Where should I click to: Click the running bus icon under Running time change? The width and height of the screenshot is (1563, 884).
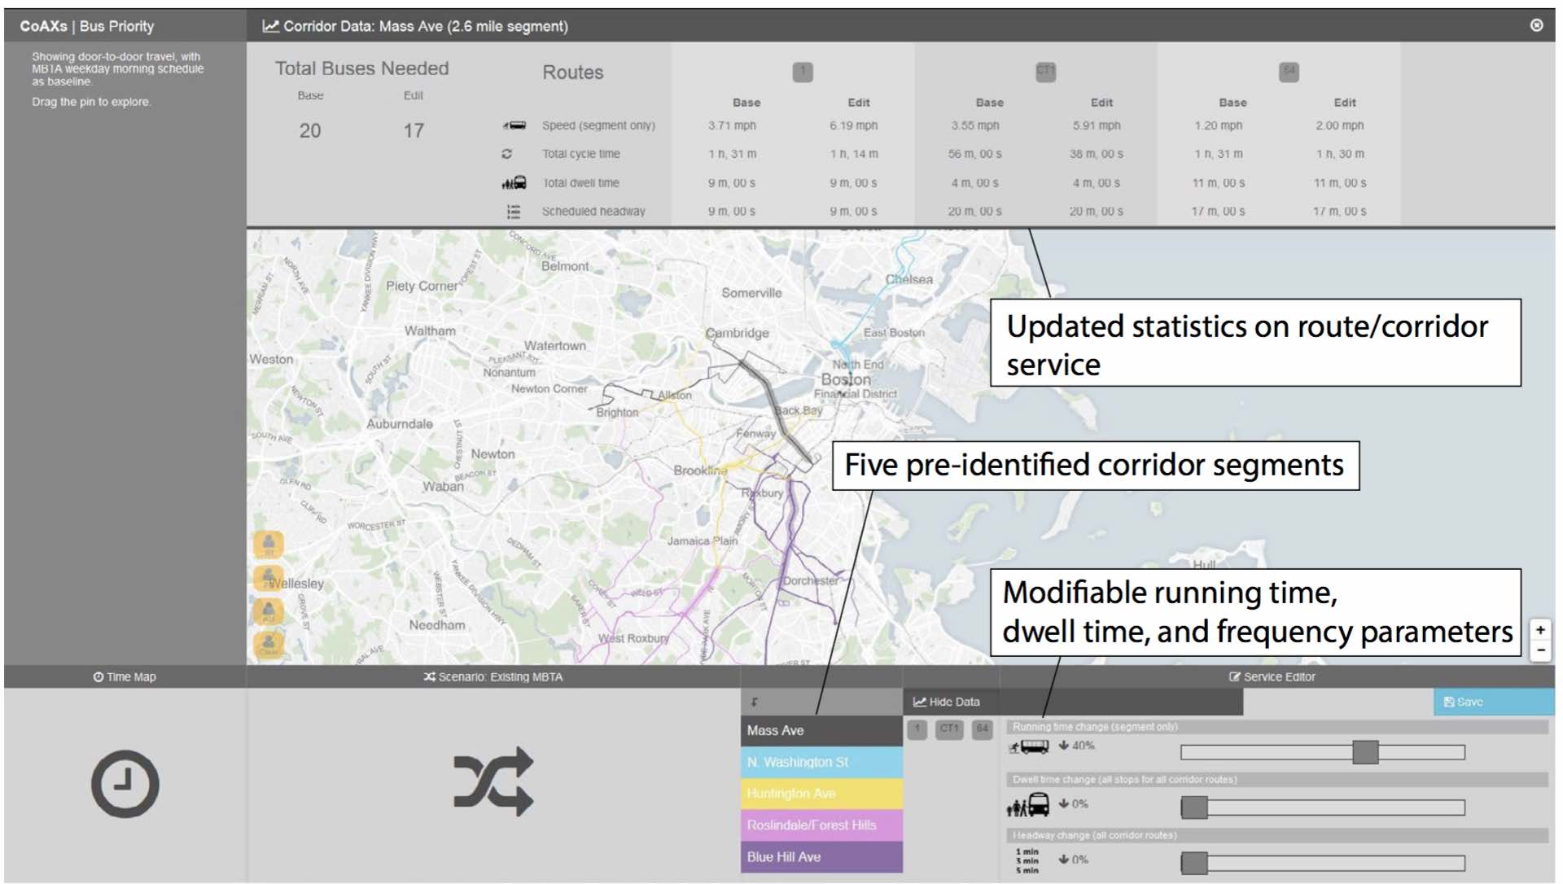[x=1029, y=746]
